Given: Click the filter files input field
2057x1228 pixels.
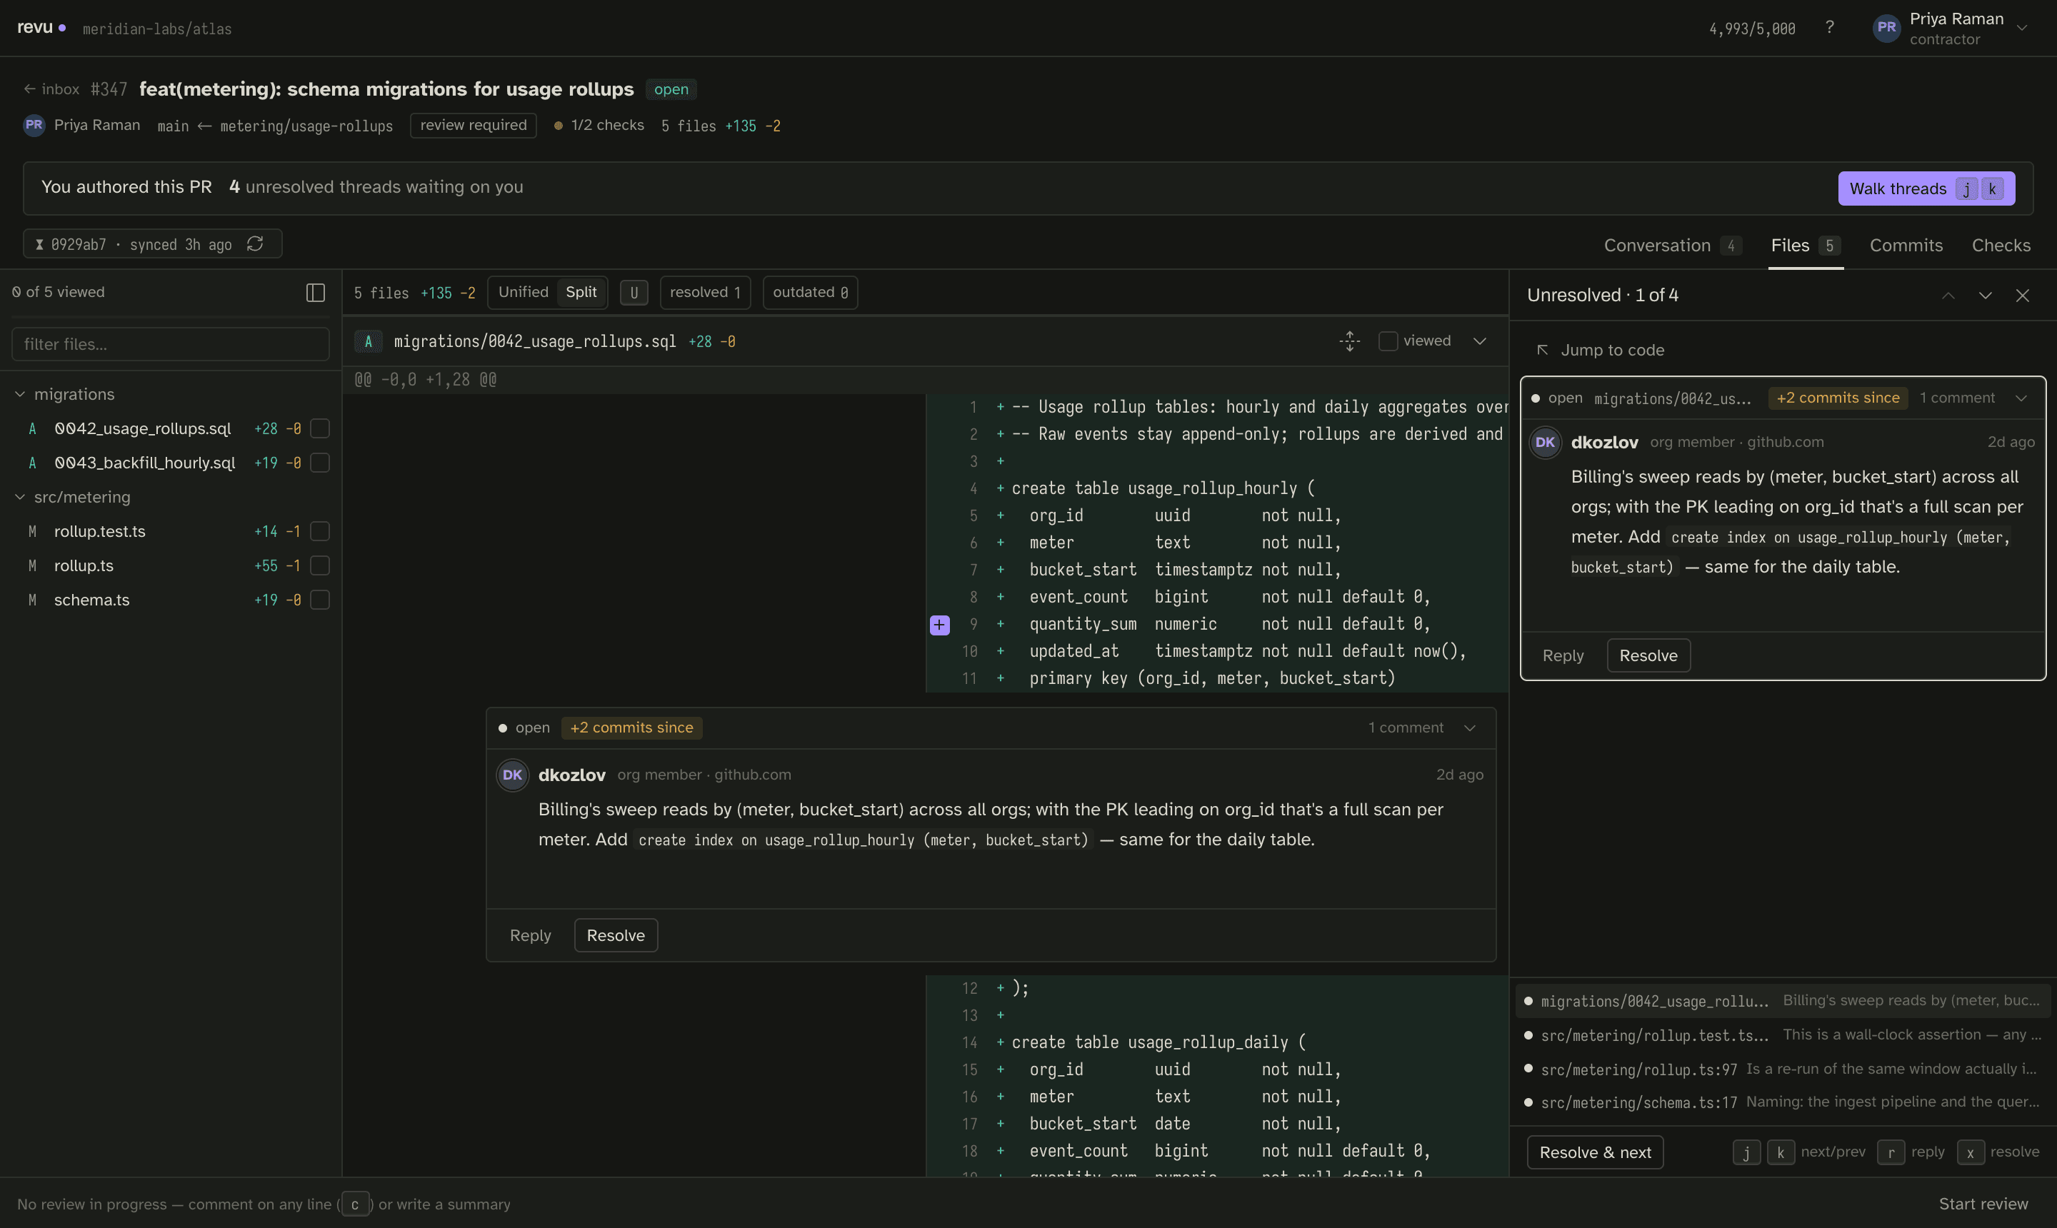Looking at the screenshot, I should pos(171,344).
